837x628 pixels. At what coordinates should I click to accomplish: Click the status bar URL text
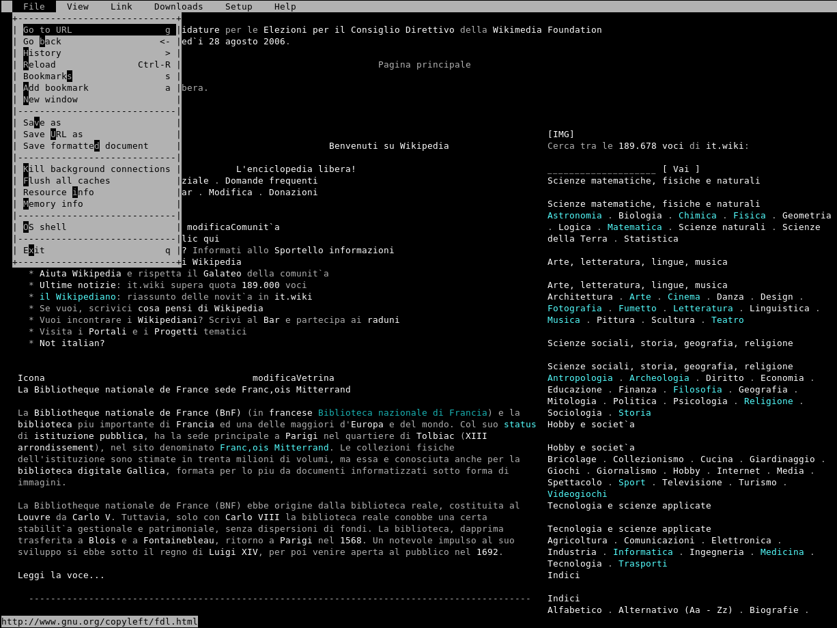coord(100,622)
